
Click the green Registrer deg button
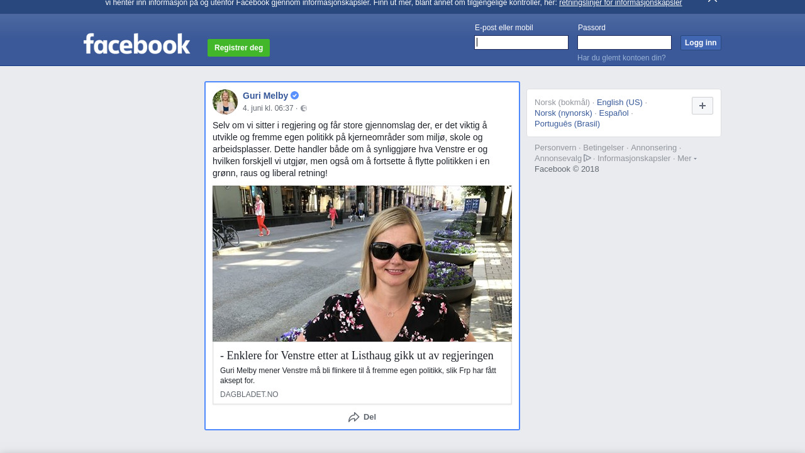(238, 48)
